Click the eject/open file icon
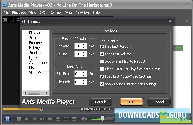This screenshot has width=193, height=125. (58, 119)
